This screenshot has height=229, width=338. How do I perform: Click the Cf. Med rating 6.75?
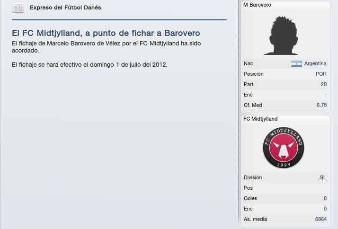[321, 105]
